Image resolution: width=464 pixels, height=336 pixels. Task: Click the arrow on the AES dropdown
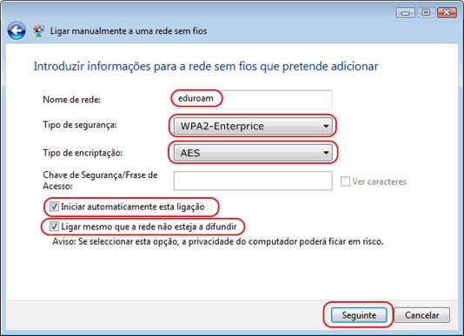pos(326,153)
